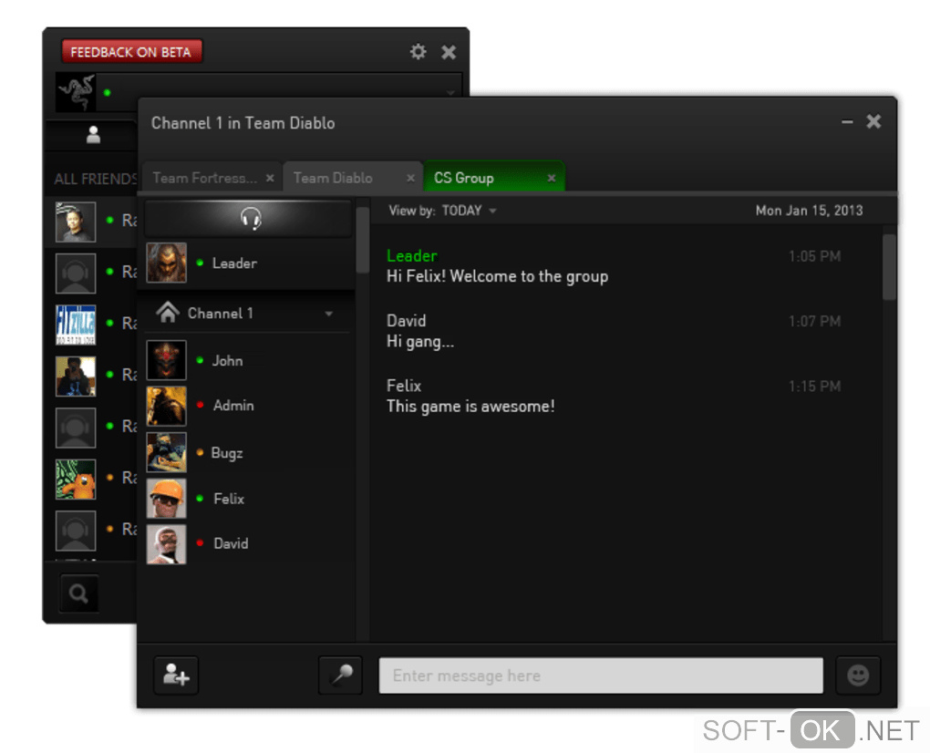Select the Leader user entry
Image resolution: width=930 pixels, height=753 pixels.
tap(247, 263)
